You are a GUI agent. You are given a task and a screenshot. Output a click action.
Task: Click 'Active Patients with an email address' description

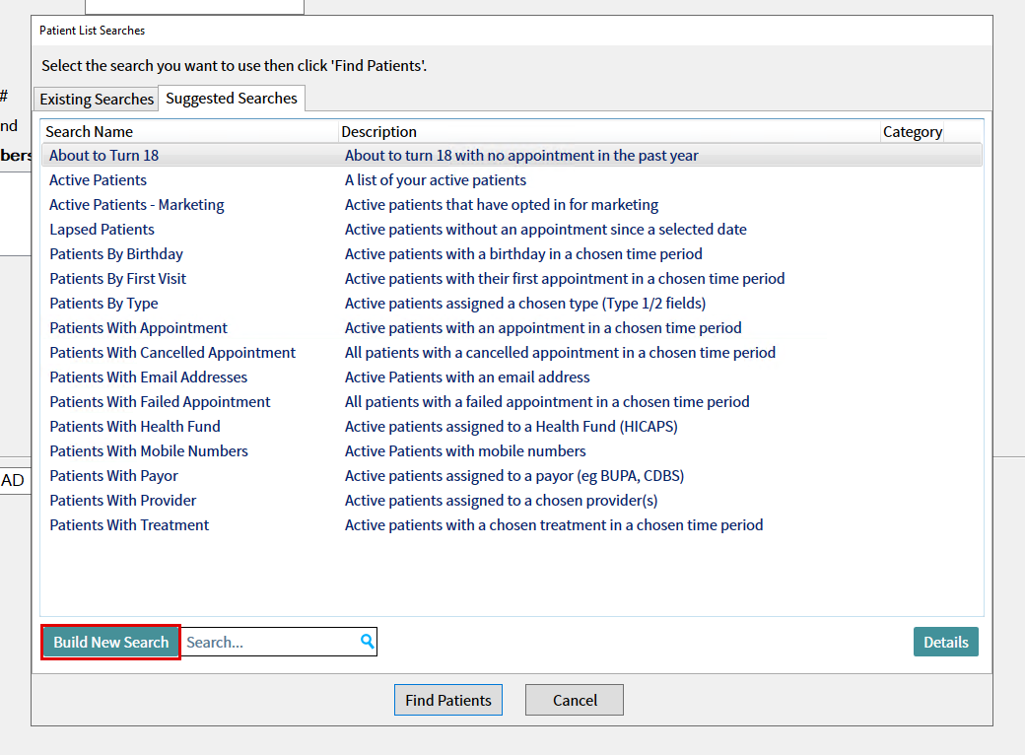(x=467, y=377)
